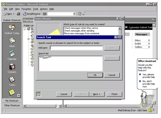Click the Add button
Image resolution: width=161 pixels, height=118 pixels.
point(112,48)
